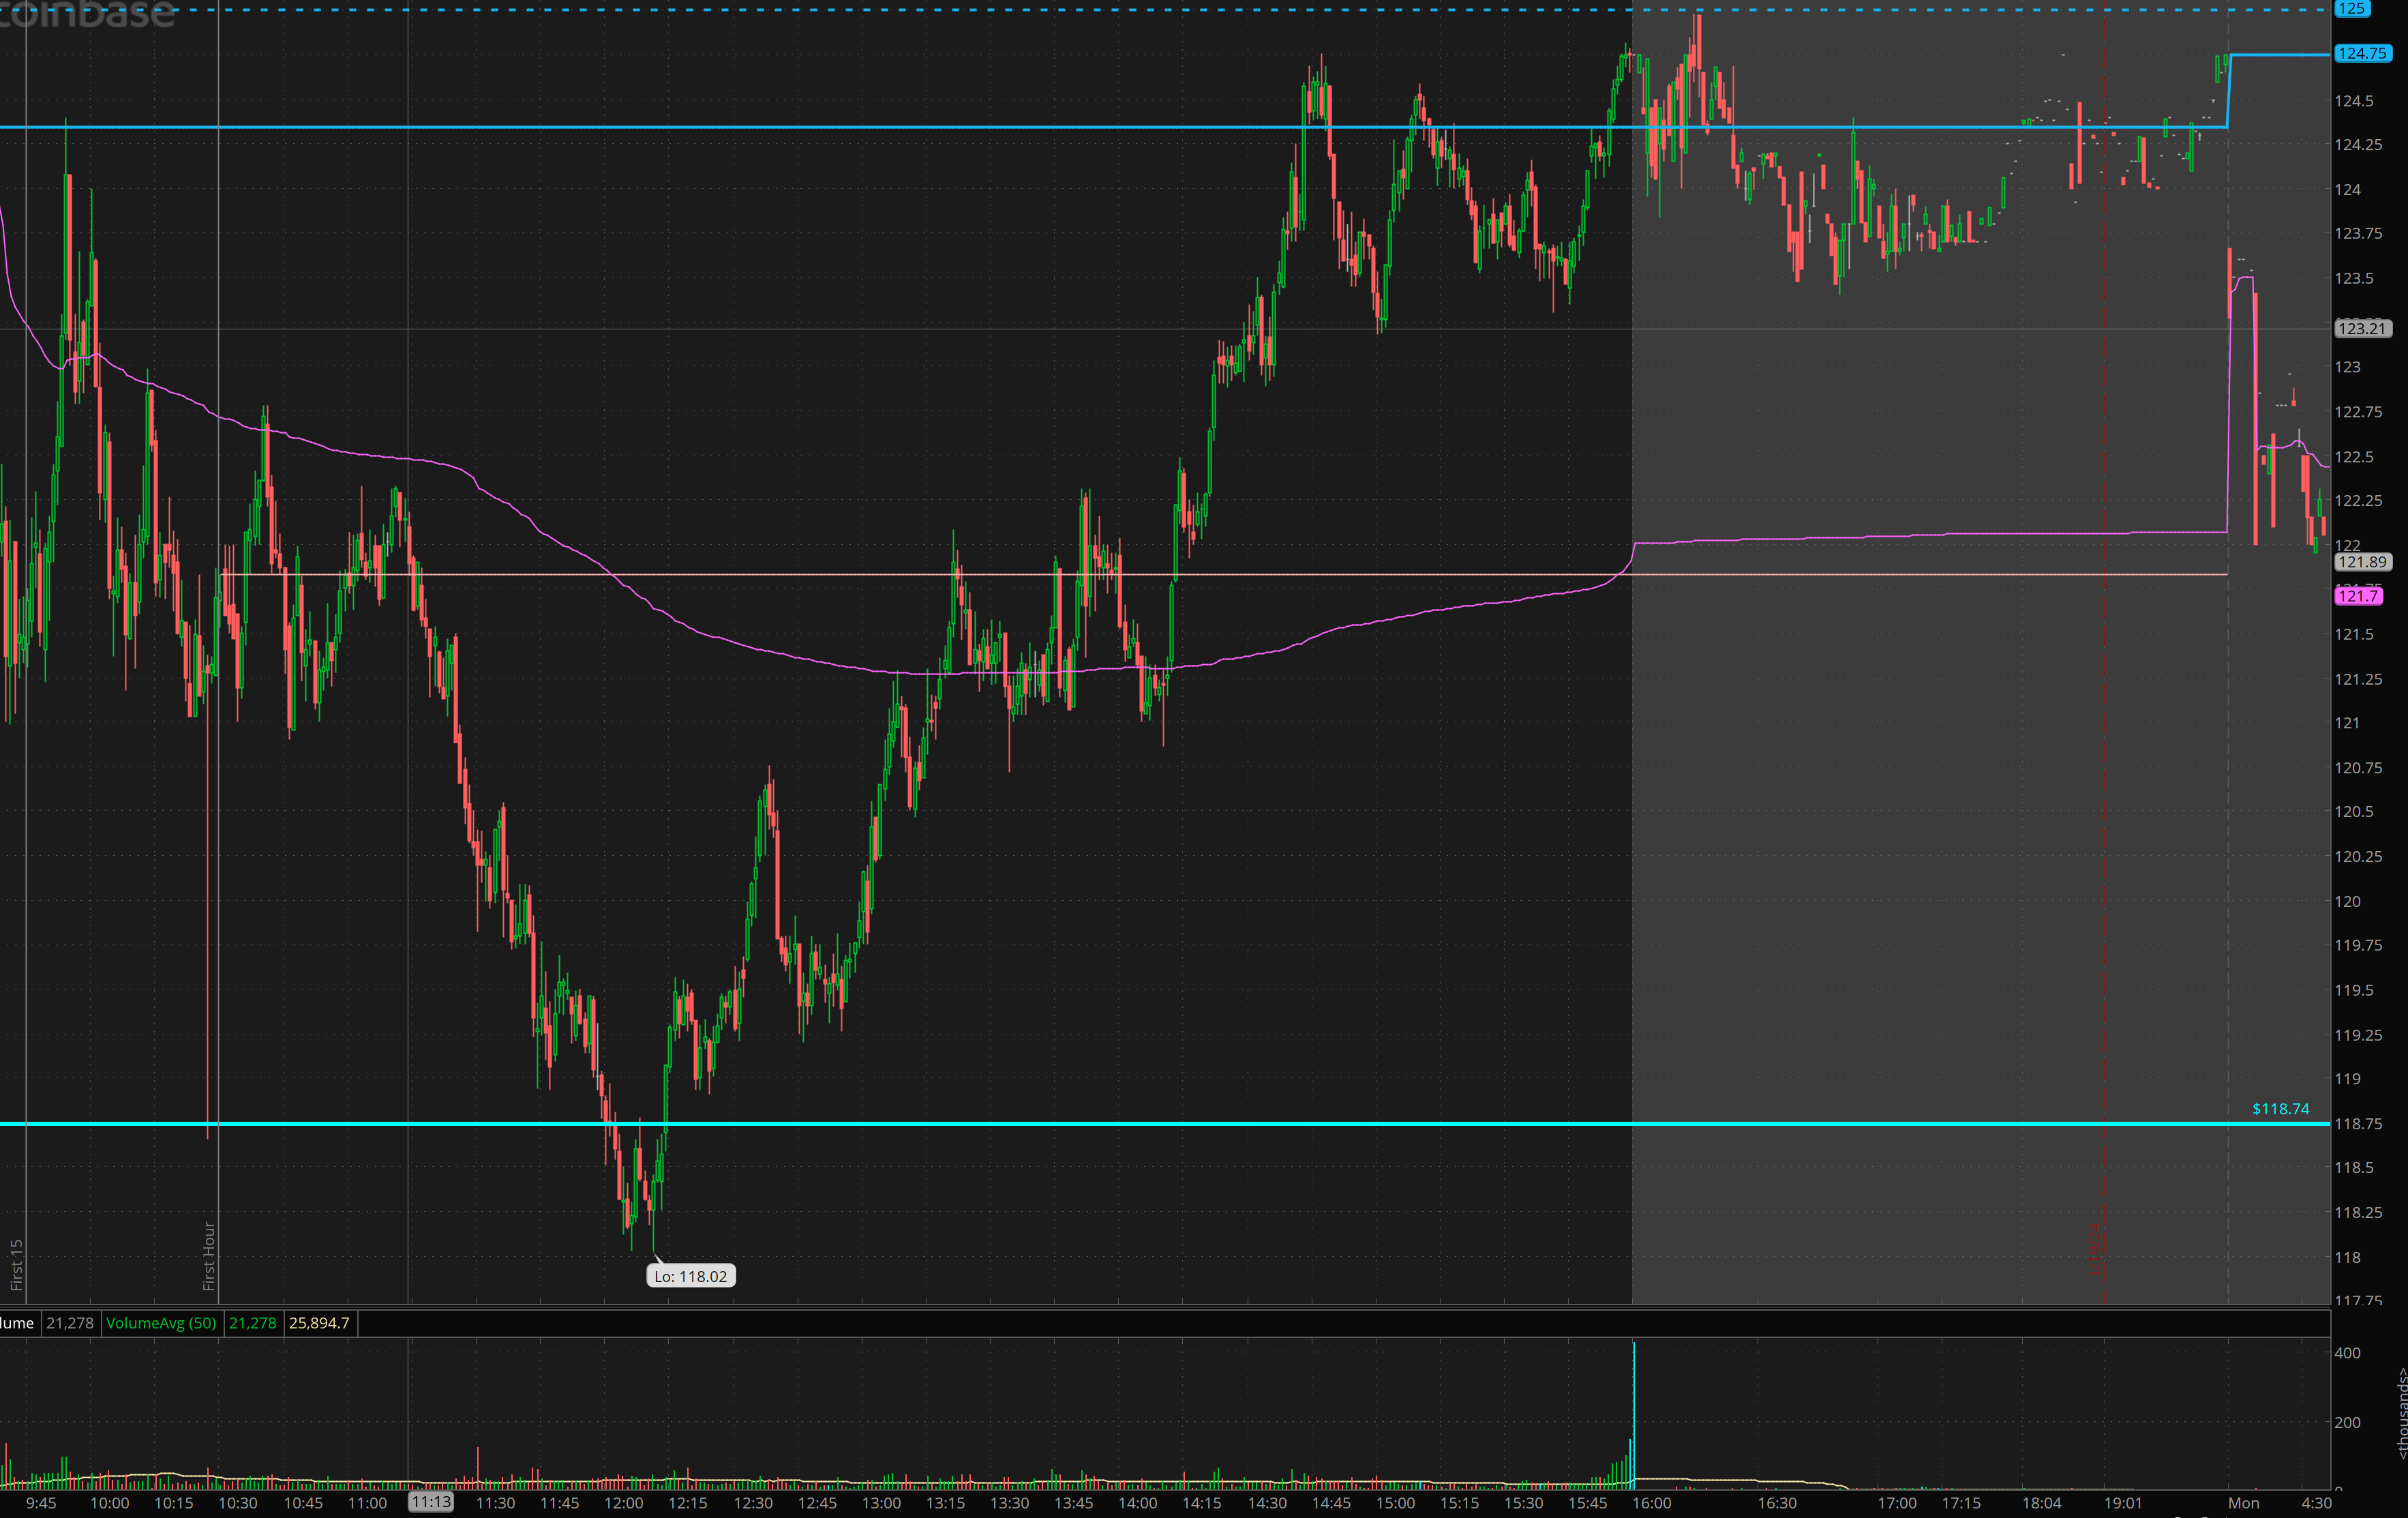Click the VolumeAvg (50) study label
Image resolution: width=2408 pixels, height=1518 pixels.
pos(161,1323)
